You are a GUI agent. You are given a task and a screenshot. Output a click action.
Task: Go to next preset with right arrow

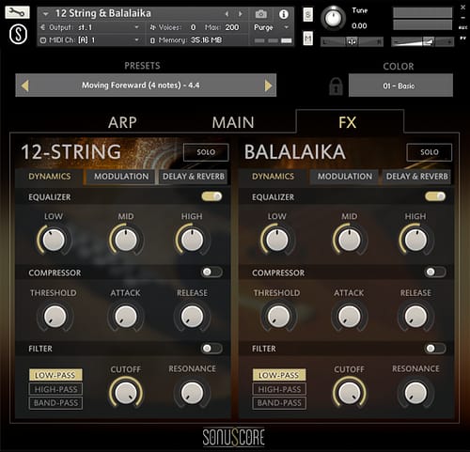coord(268,86)
